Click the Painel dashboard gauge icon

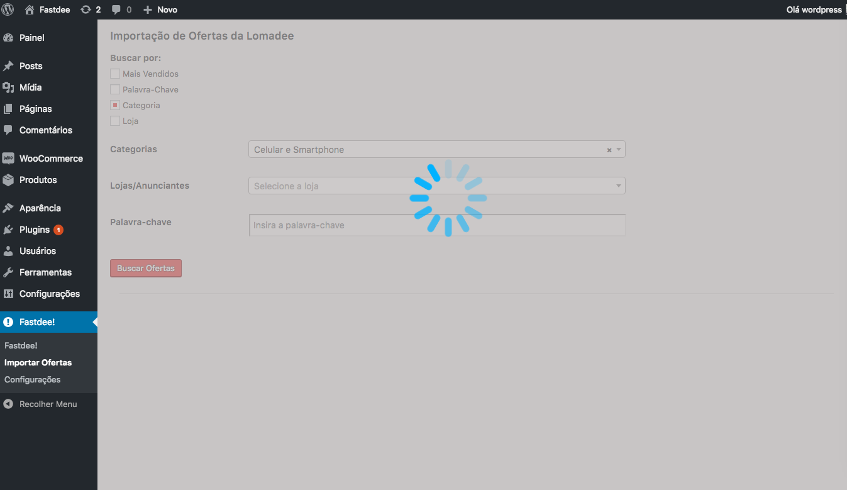click(x=8, y=38)
